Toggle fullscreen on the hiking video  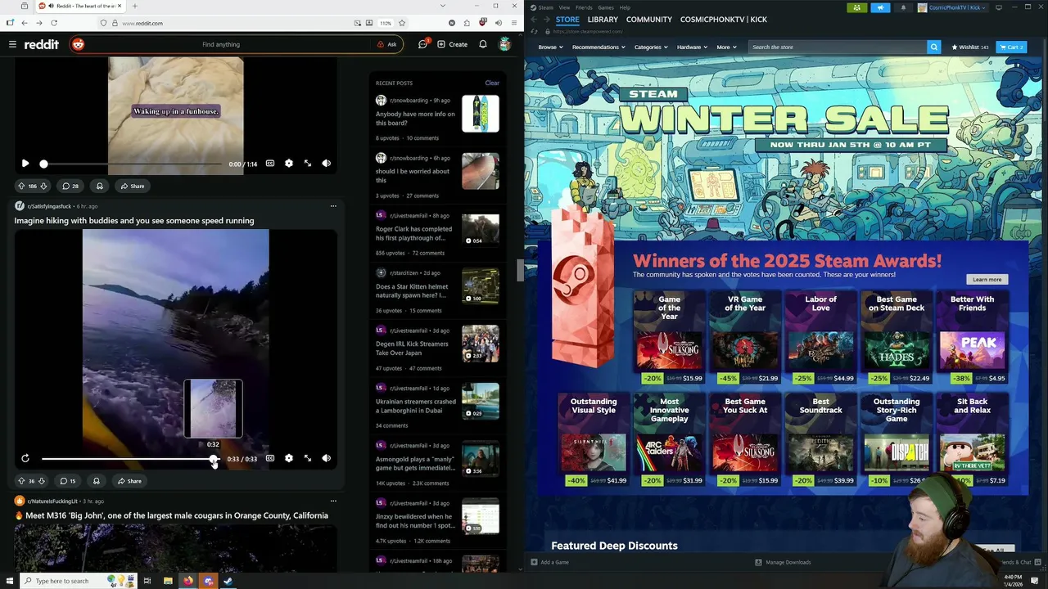308,458
